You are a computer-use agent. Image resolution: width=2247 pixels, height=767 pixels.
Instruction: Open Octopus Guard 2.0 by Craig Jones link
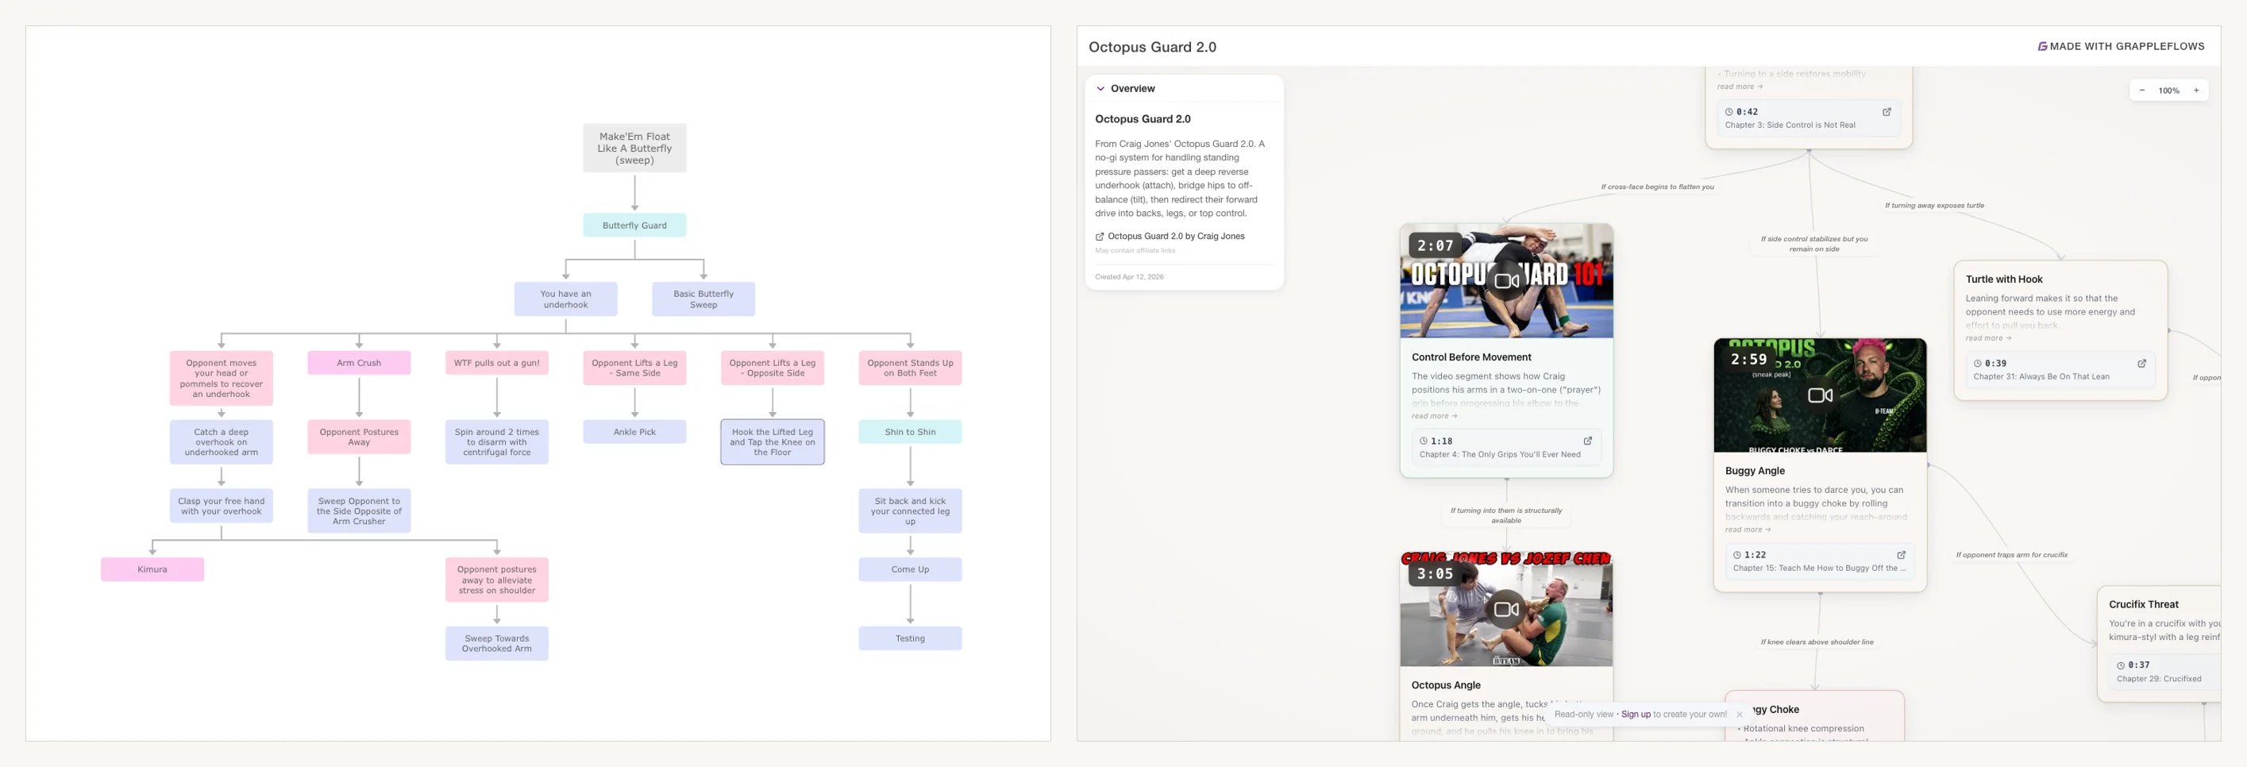coord(1170,237)
